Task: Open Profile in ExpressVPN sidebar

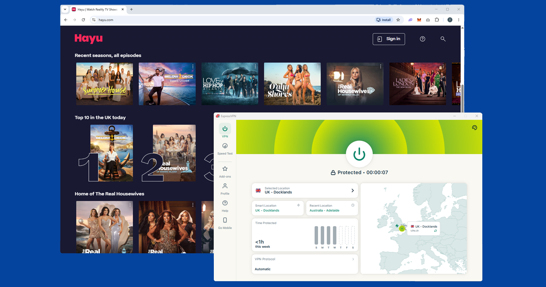Action: coord(225,189)
